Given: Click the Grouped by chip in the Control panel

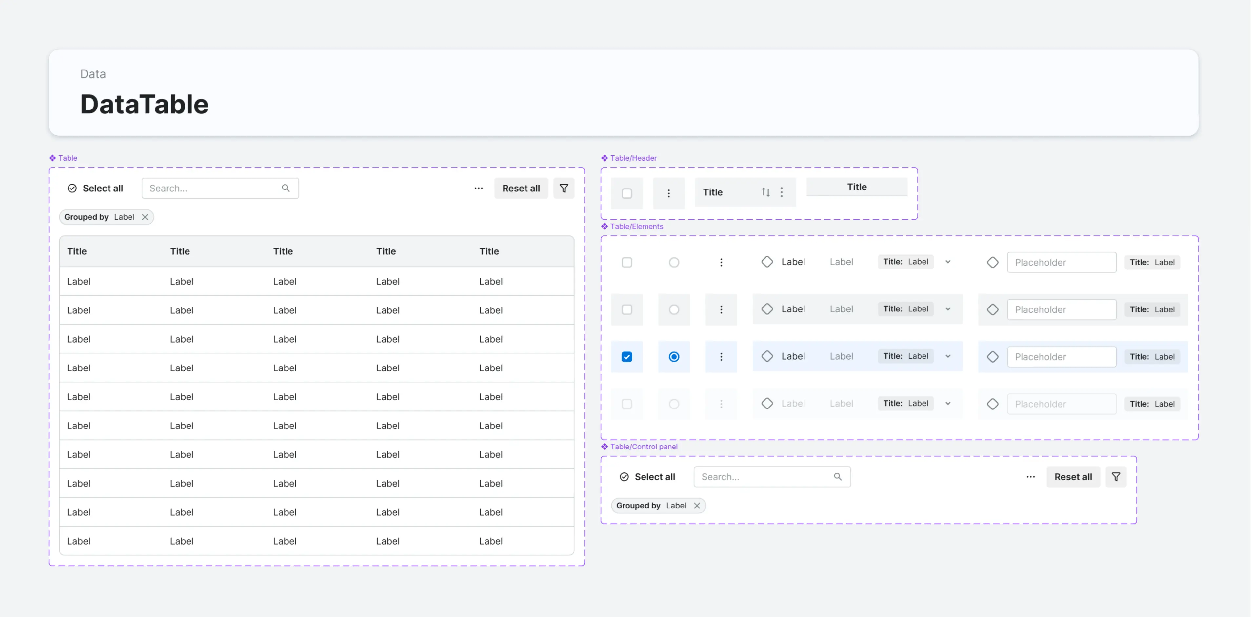Looking at the screenshot, I should click(x=659, y=506).
